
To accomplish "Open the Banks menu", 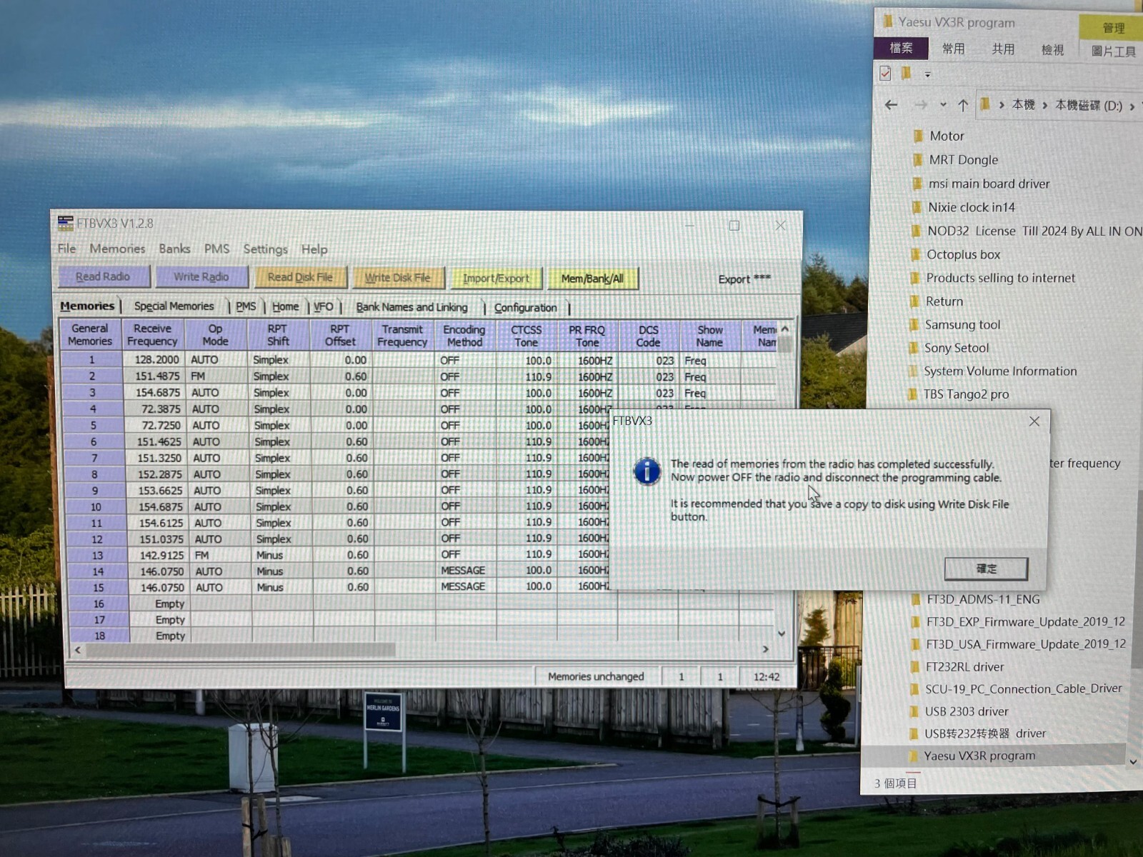I will tap(174, 249).
